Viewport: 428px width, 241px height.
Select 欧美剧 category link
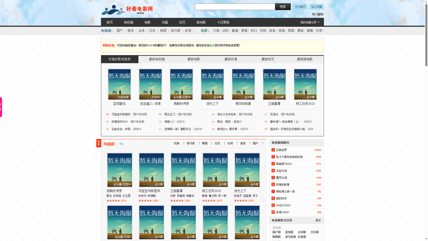point(302,237)
